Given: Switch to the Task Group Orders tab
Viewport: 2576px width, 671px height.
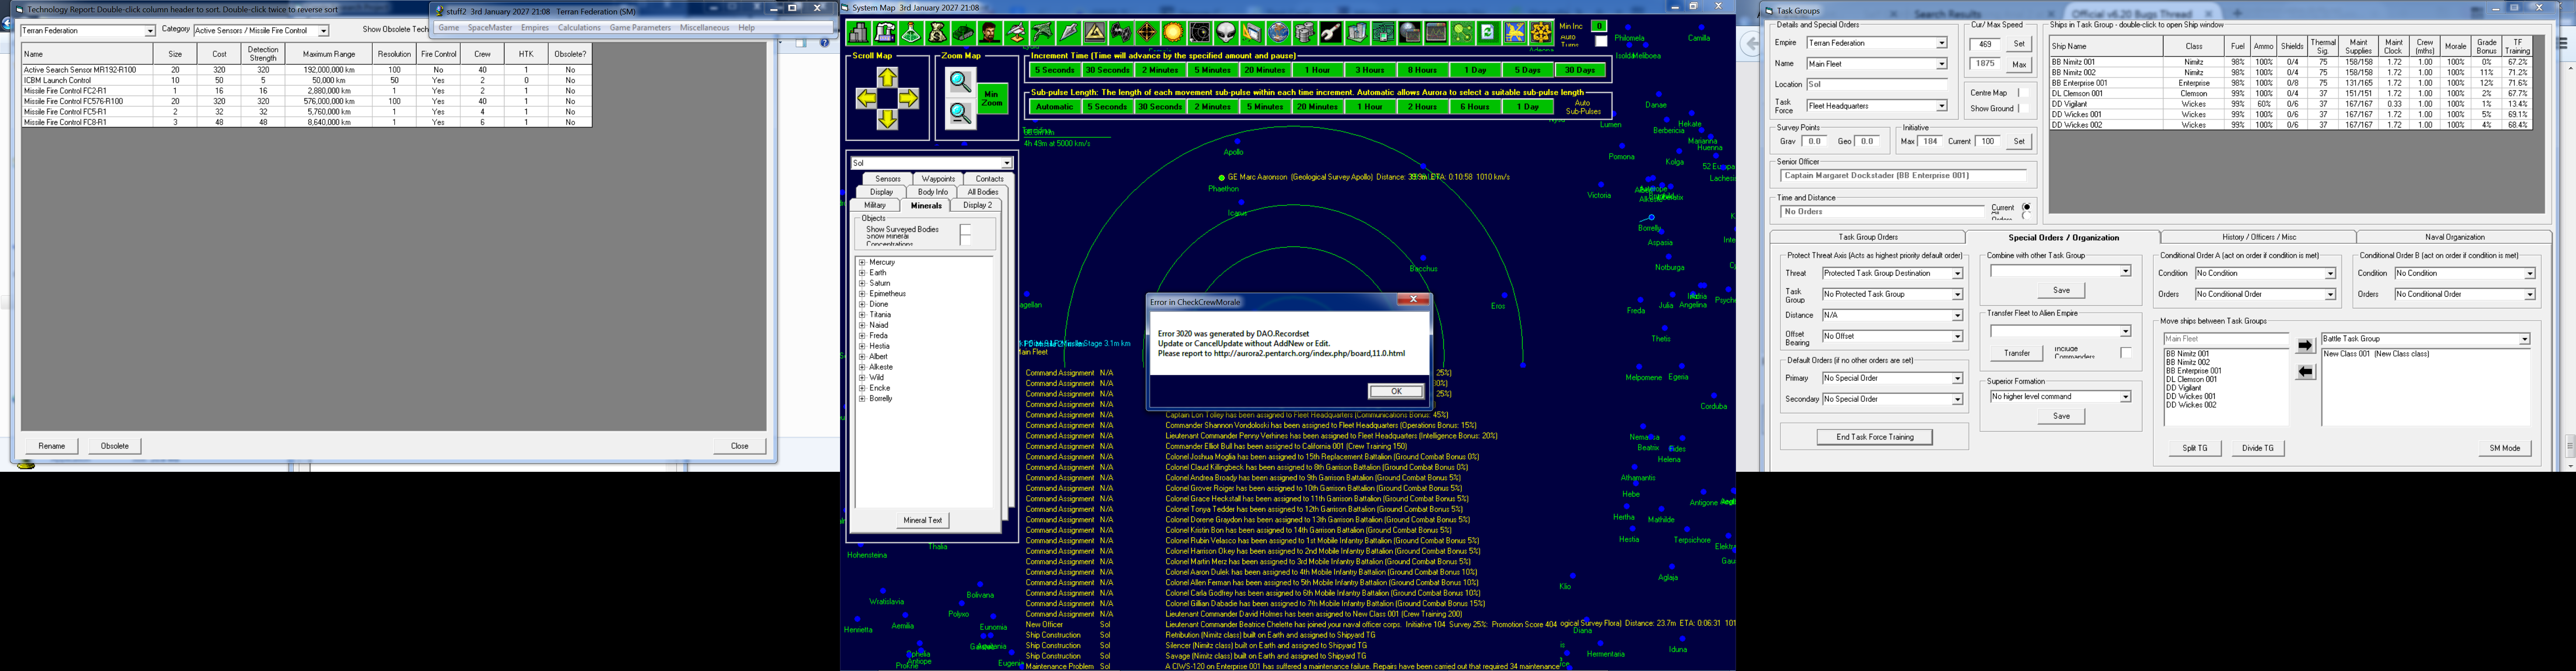Looking at the screenshot, I should [x=1868, y=238].
